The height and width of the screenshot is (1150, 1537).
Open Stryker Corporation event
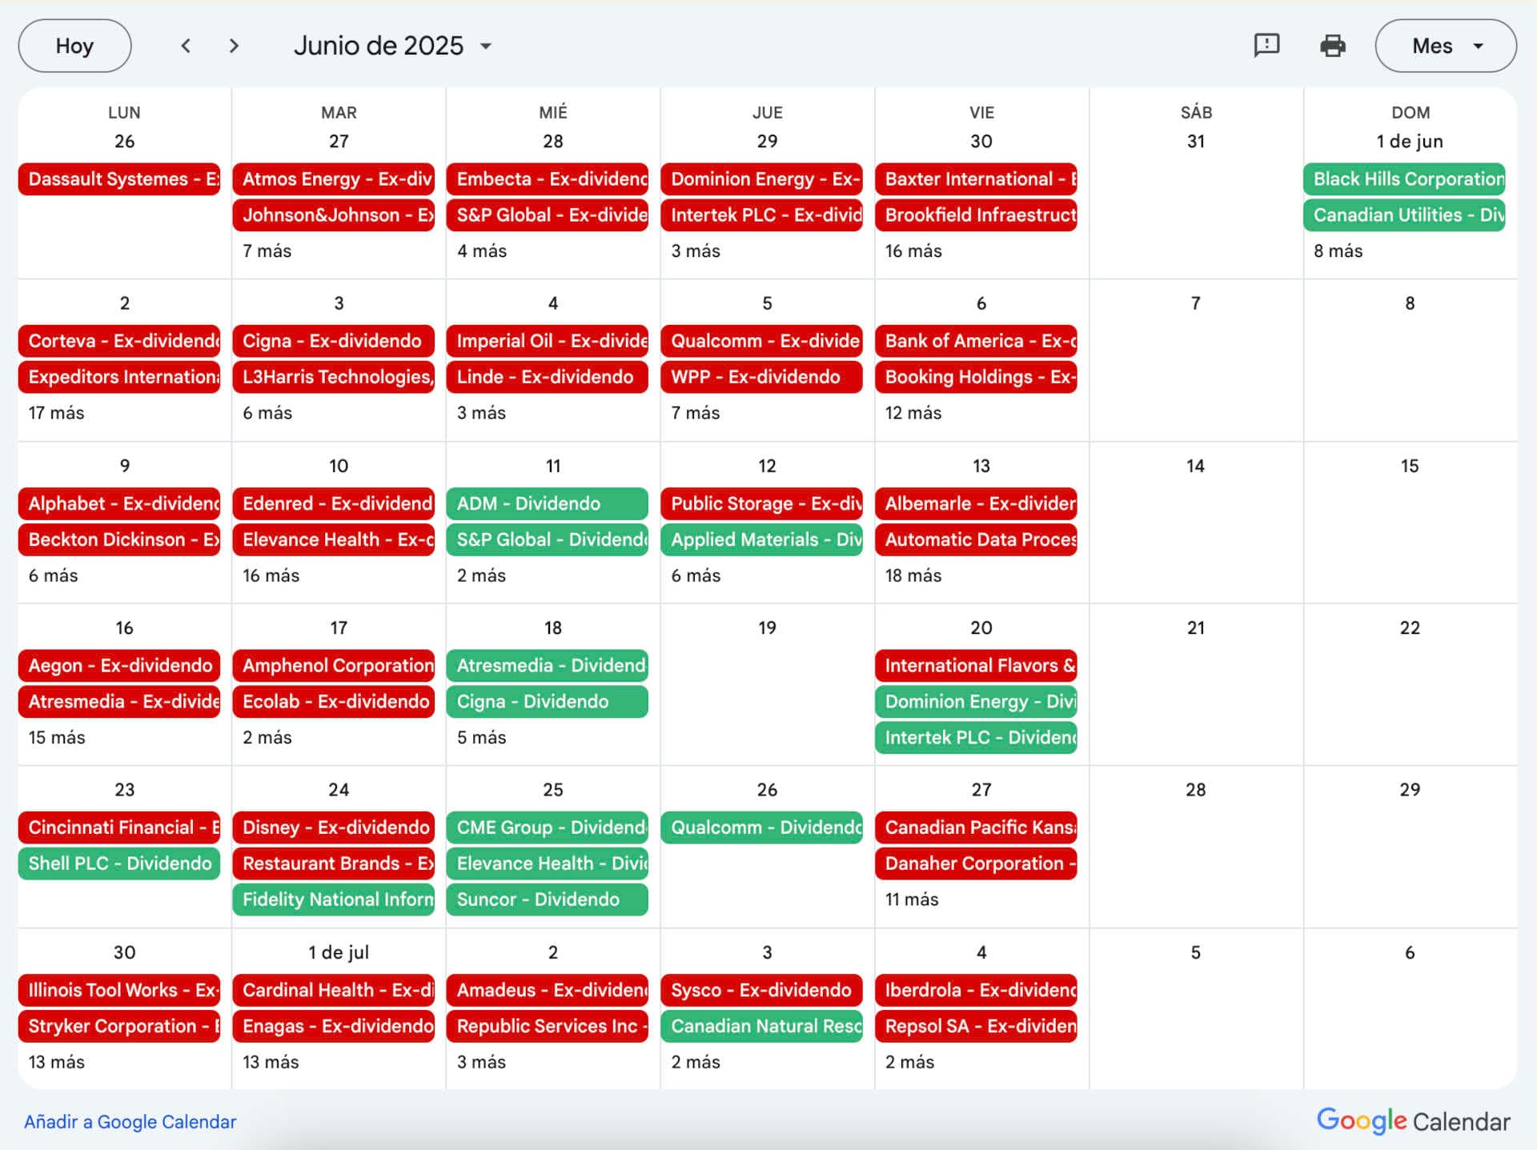click(x=119, y=1026)
